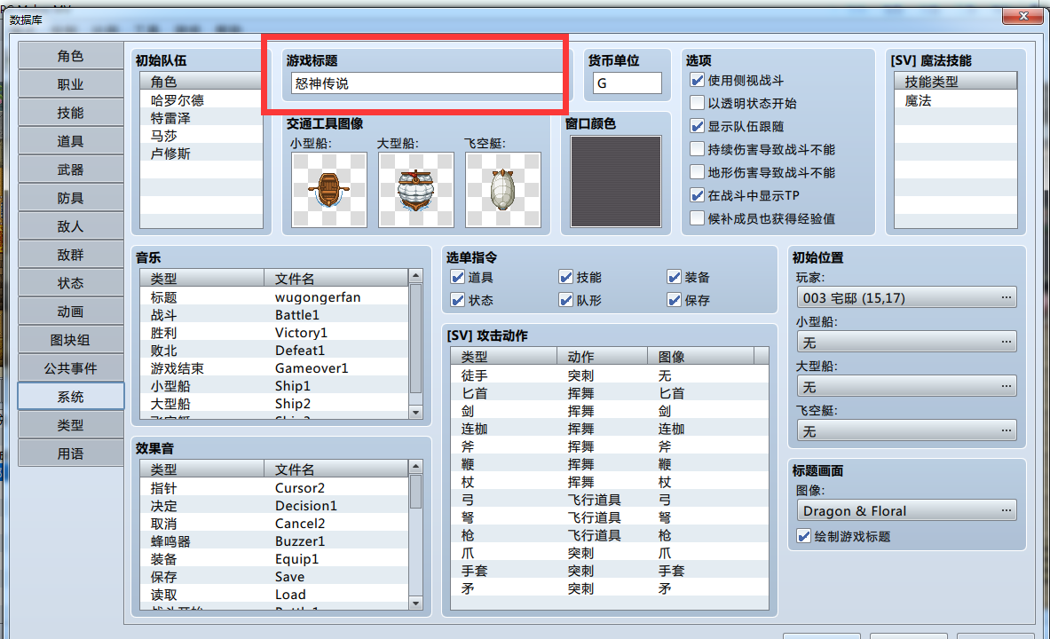Open 小型船 initial position selector
1050x639 pixels.
906,343
